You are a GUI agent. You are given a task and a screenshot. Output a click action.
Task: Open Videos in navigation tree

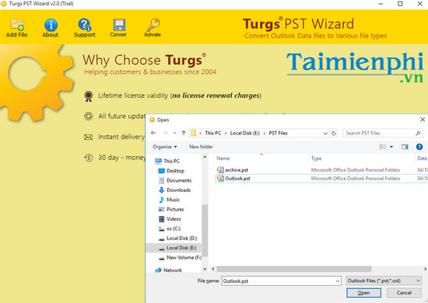point(170,219)
